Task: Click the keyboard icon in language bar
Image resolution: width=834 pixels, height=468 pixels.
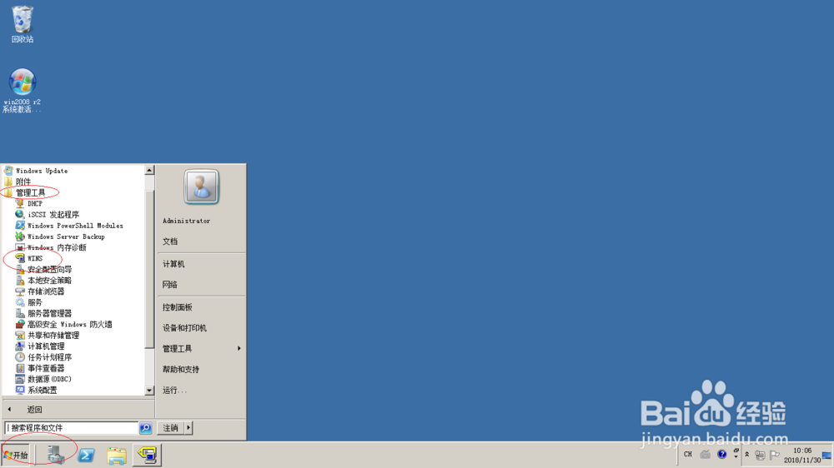Action: click(x=706, y=454)
